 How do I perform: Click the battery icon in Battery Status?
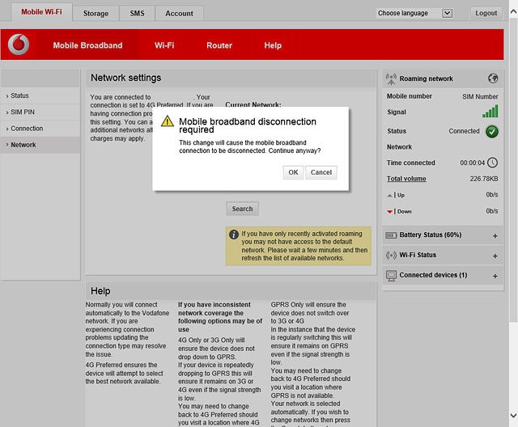click(391, 235)
